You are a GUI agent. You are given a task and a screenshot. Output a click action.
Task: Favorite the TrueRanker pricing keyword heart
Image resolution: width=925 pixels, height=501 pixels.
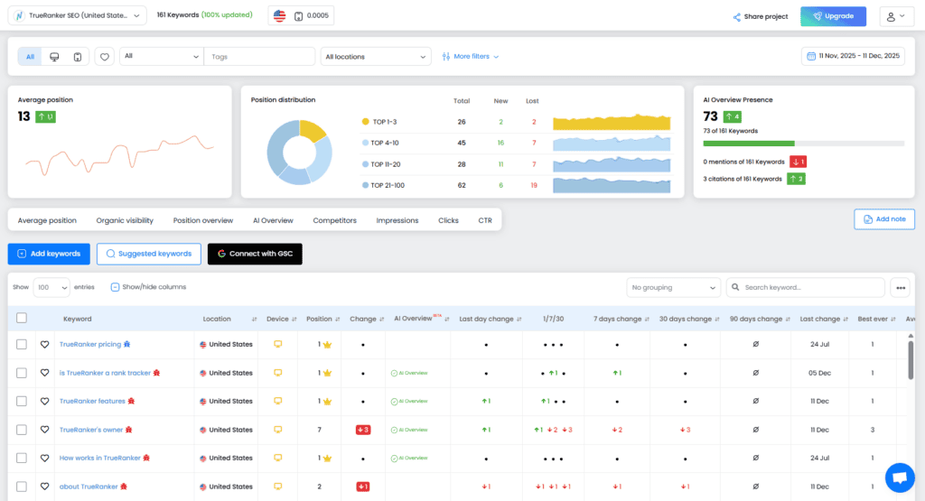(44, 344)
